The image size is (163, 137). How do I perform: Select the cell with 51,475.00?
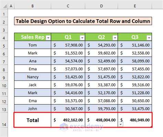coord(101,77)
